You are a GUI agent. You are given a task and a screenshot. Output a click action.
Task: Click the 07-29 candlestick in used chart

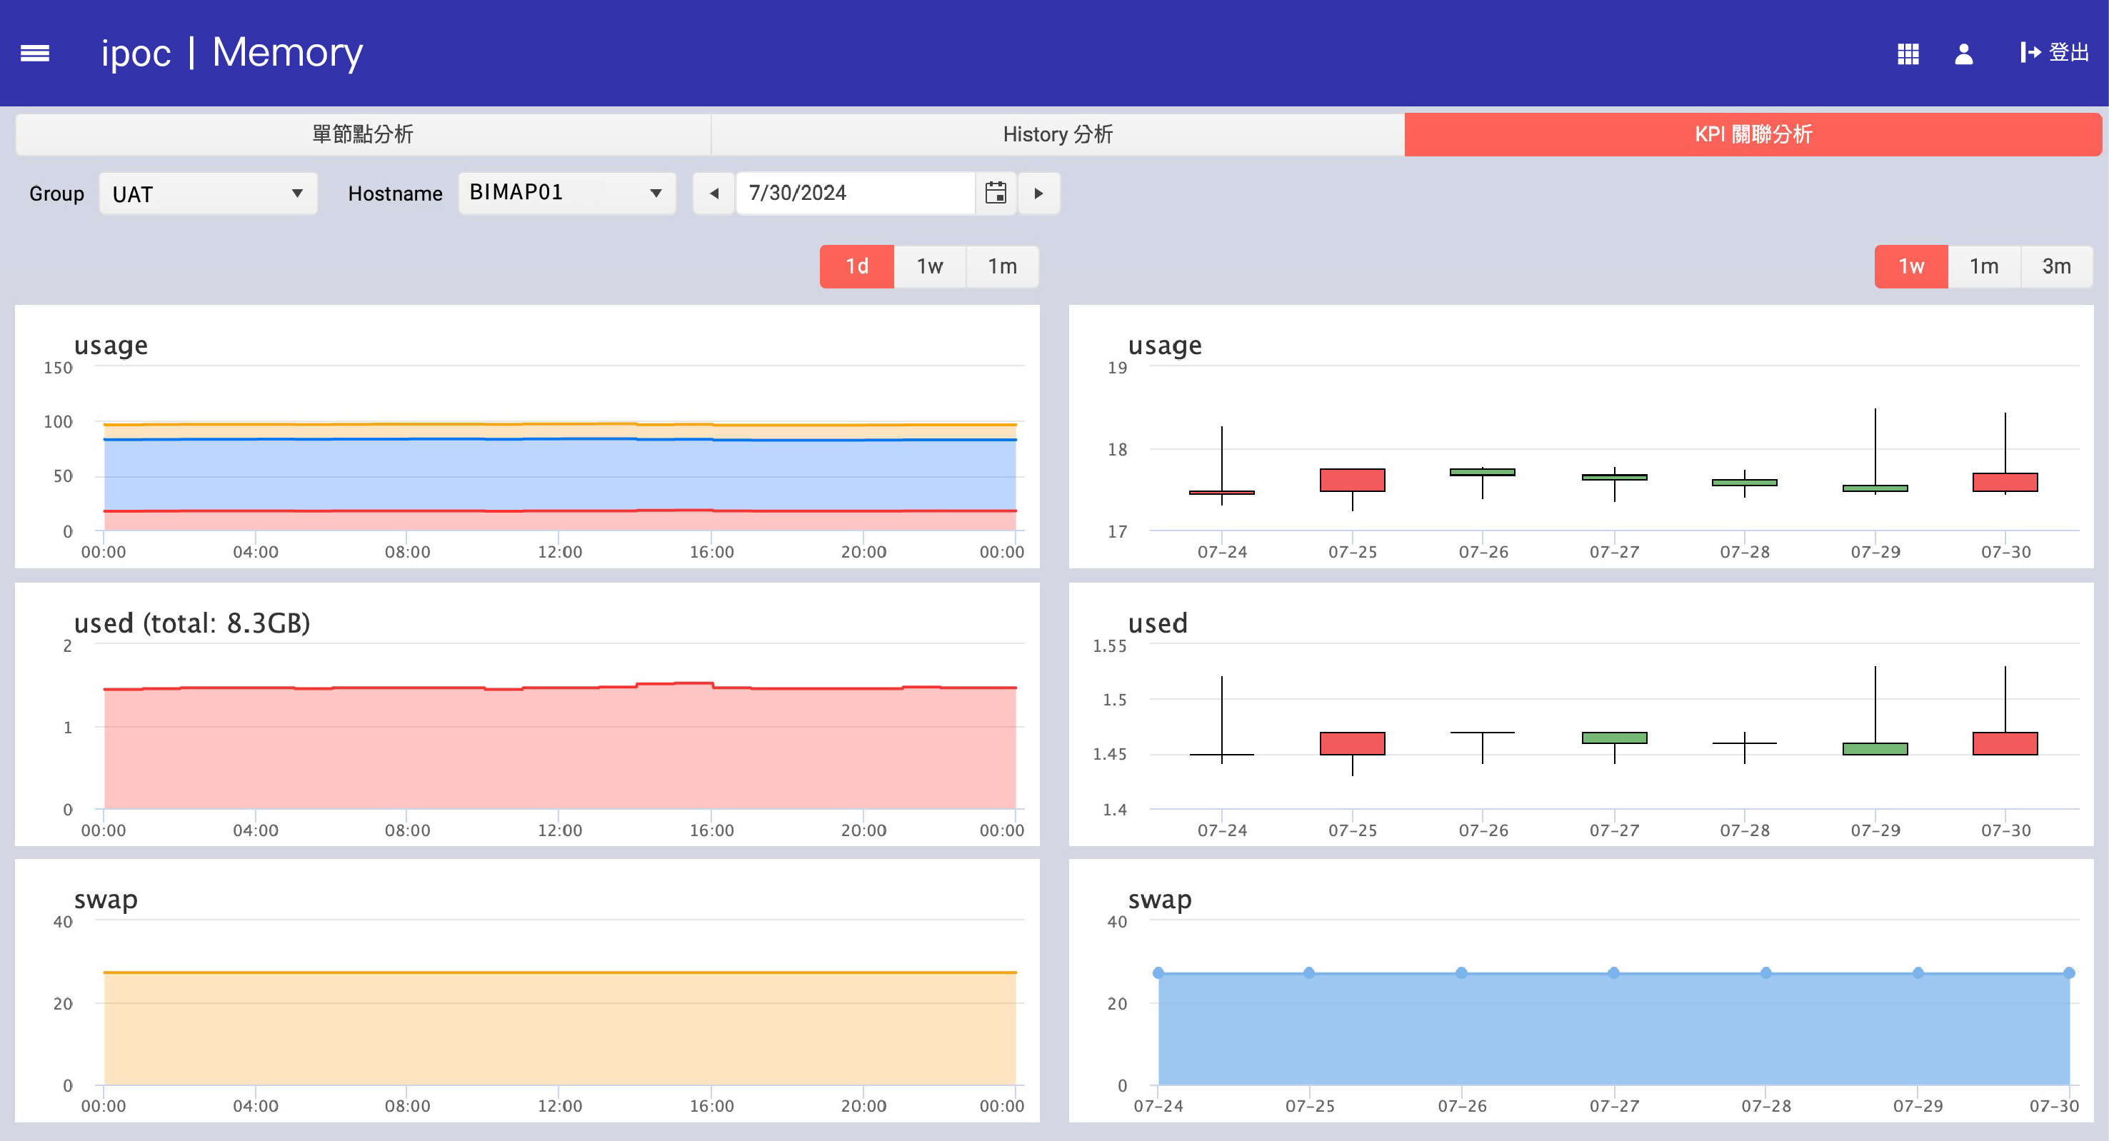(1875, 748)
